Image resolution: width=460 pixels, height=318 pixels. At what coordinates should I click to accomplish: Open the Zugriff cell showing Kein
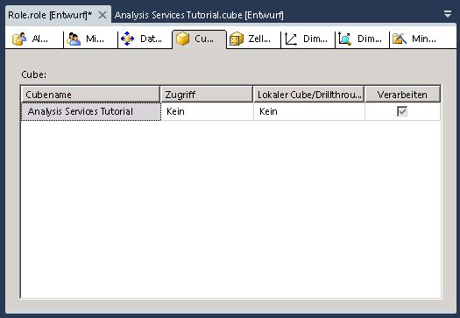coord(207,111)
